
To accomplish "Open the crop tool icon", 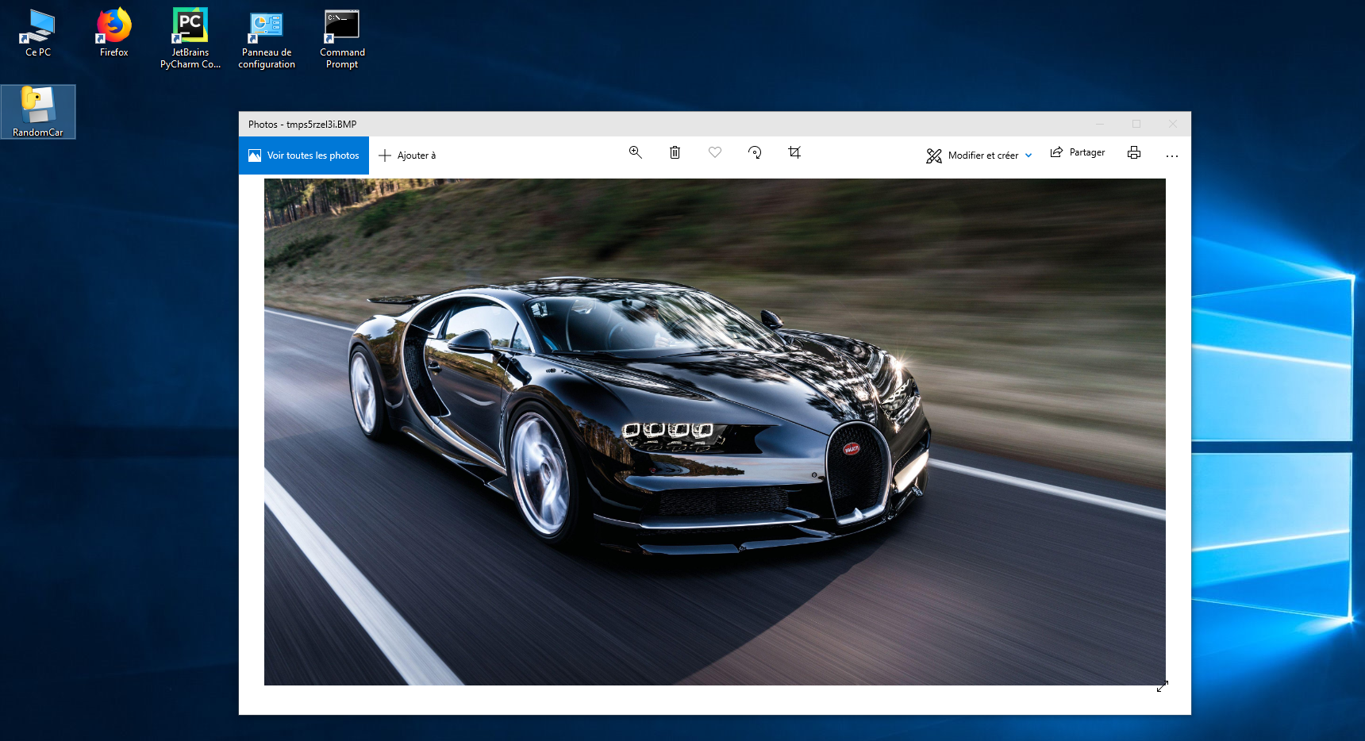I will [x=794, y=152].
